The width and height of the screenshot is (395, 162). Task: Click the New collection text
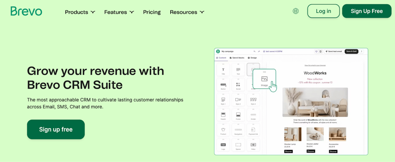click(x=315, y=79)
